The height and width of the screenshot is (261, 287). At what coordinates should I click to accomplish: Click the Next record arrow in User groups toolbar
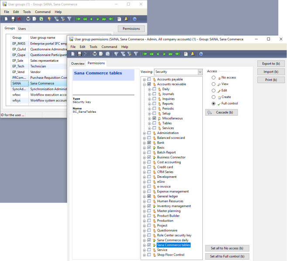[x=98, y=19]
